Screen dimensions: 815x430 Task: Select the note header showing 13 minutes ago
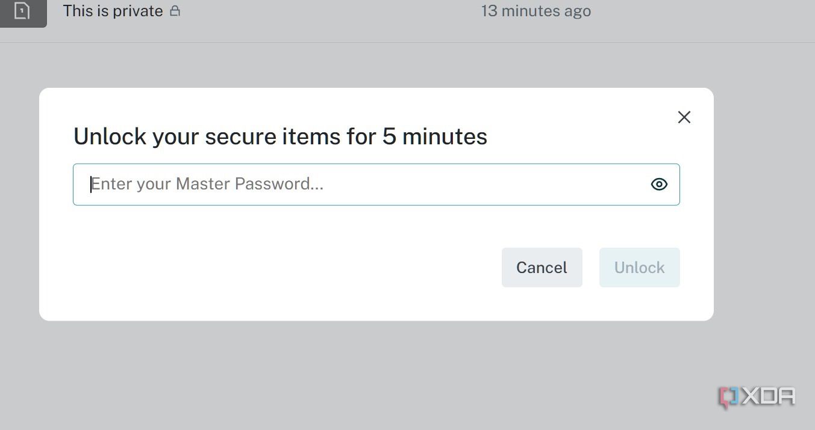pyautogui.click(x=536, y=11)
